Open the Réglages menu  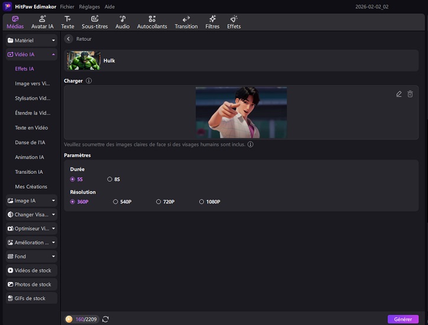point(89,6)
